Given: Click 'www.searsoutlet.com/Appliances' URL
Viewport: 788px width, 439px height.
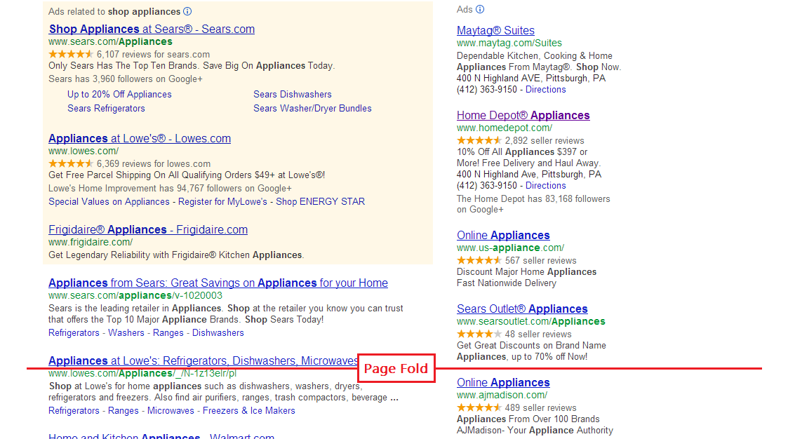Looking at the screenshot, I should pos(530,321).
